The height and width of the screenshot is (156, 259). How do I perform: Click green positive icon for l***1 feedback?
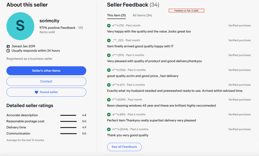109,100
